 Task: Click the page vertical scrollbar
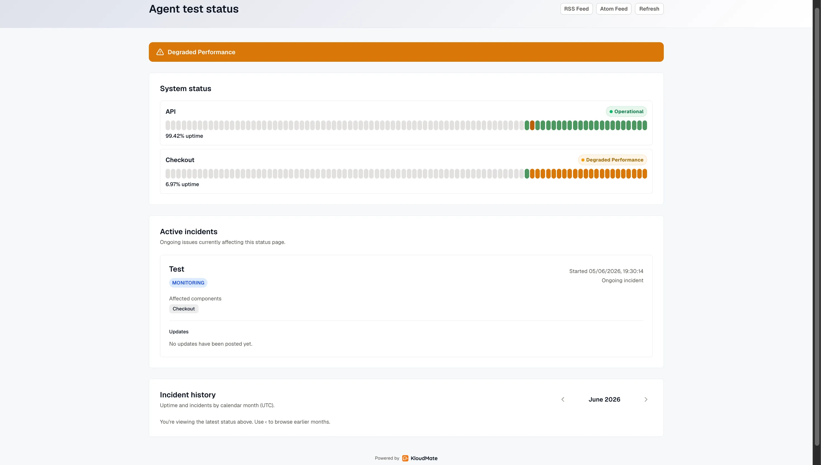pyautogui.click(x=817, y=227)
